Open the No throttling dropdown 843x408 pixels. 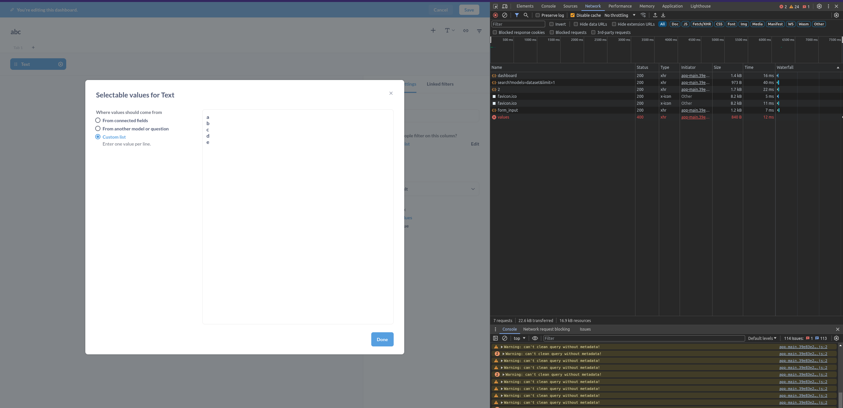(x=619, y=15)
